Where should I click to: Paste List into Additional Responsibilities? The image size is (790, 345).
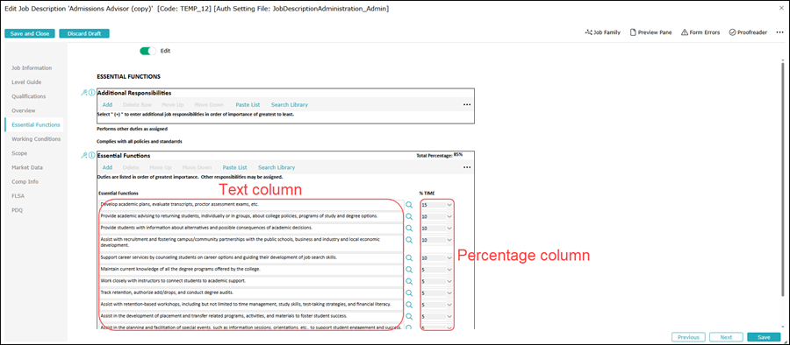[248, 104]
